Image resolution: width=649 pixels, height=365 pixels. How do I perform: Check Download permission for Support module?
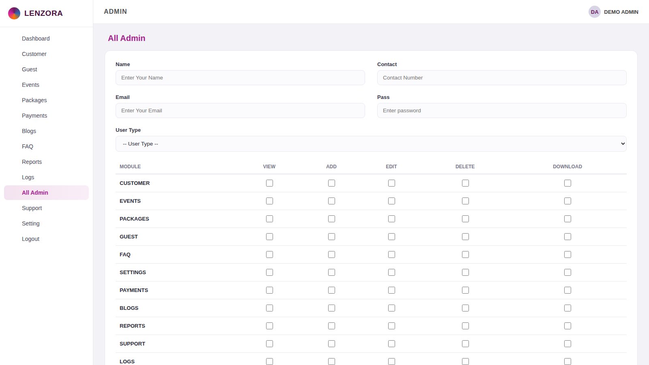click(567, 344)
